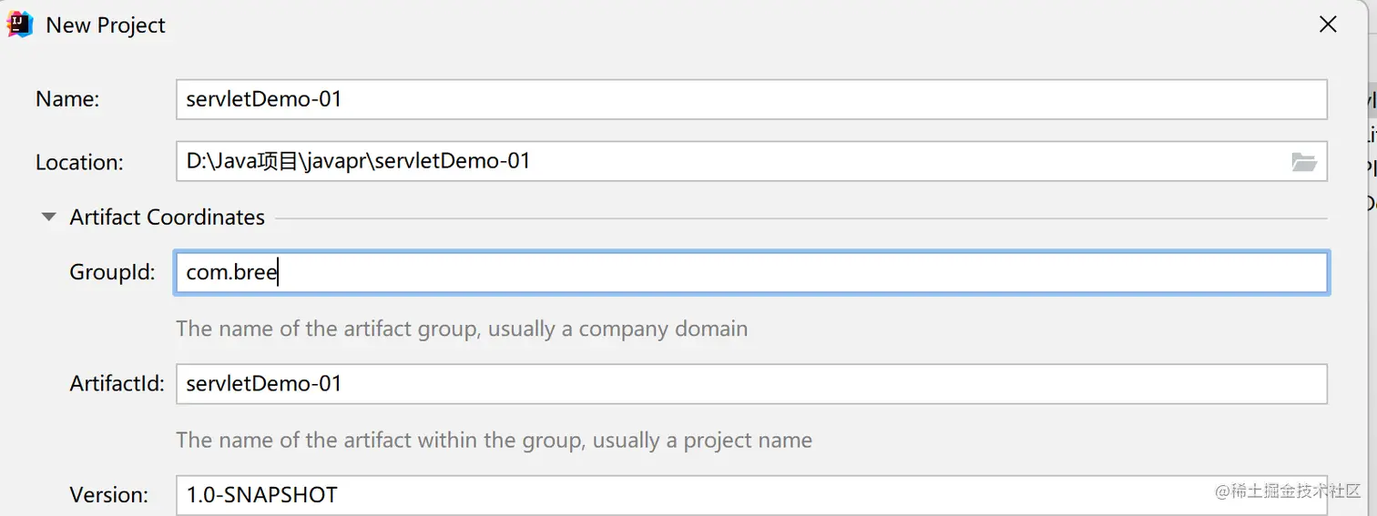Image resolution: width=1377 pixels, height=516 pixels.
Task: Open the Location folder browse icon
Action: tap(1304, 162)
